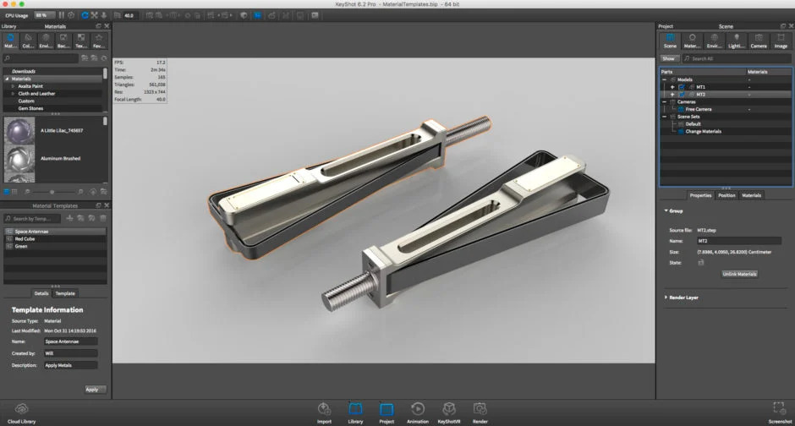Switch to the Position tab
Image resolution: width=795 pixels, height=426 pixels.
tap(726, 195)
